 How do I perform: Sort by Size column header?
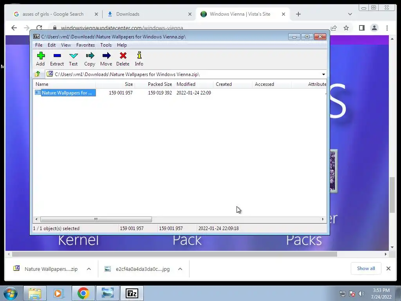(116, 84)
